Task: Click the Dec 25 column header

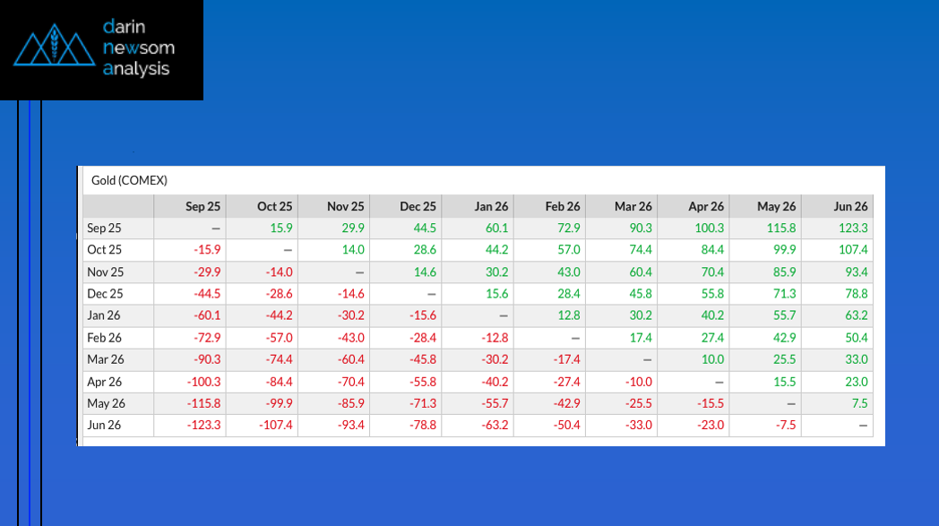Action: pos(418,206)
